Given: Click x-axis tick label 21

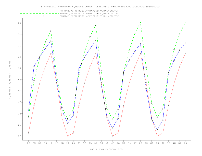Looking at the screenshot, I should (x=68, y=143).
